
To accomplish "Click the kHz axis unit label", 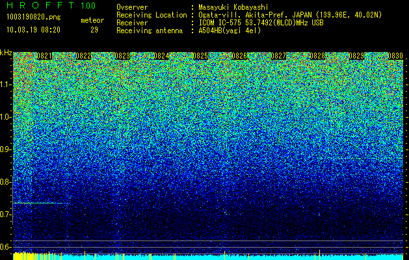I will click(x=6, y=53).
